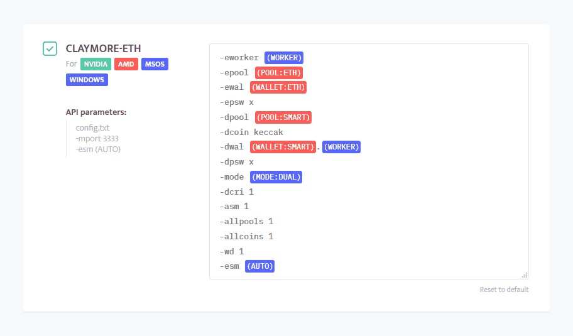This screenshot has height=336, width=573.
Task: Toggle the CLAYMORE-ETH checkbox
Action: (50, 48)
